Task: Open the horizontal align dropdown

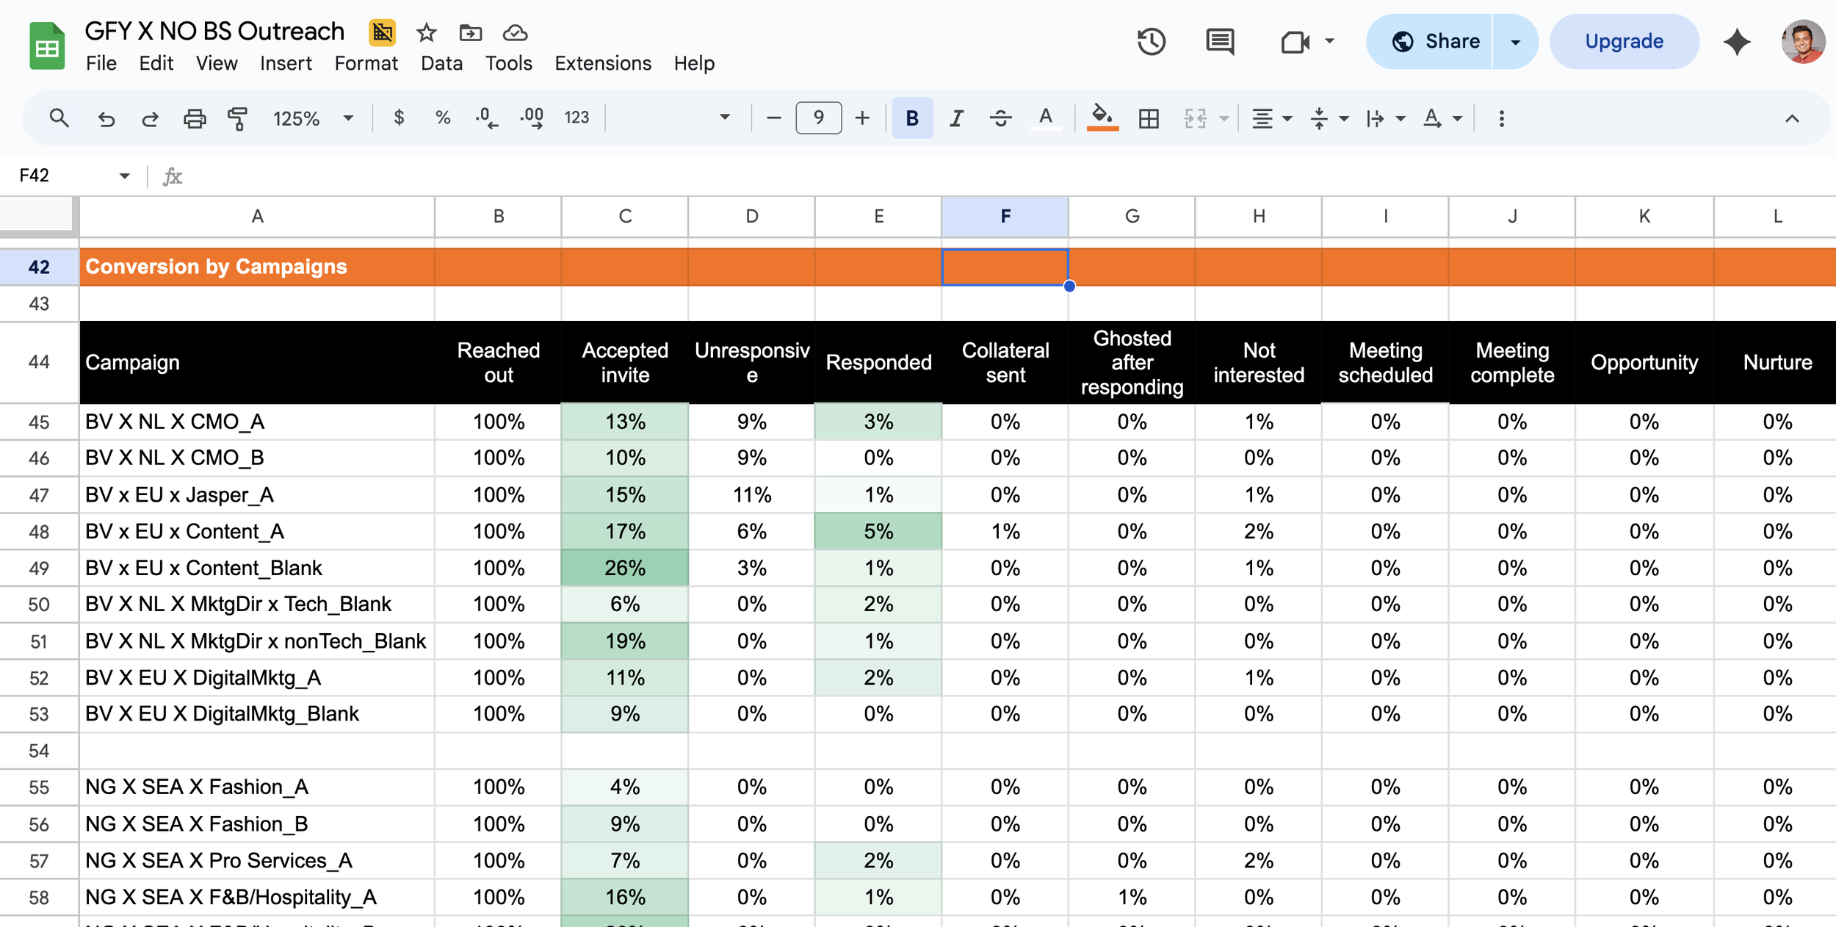Action: (1271, 118)
